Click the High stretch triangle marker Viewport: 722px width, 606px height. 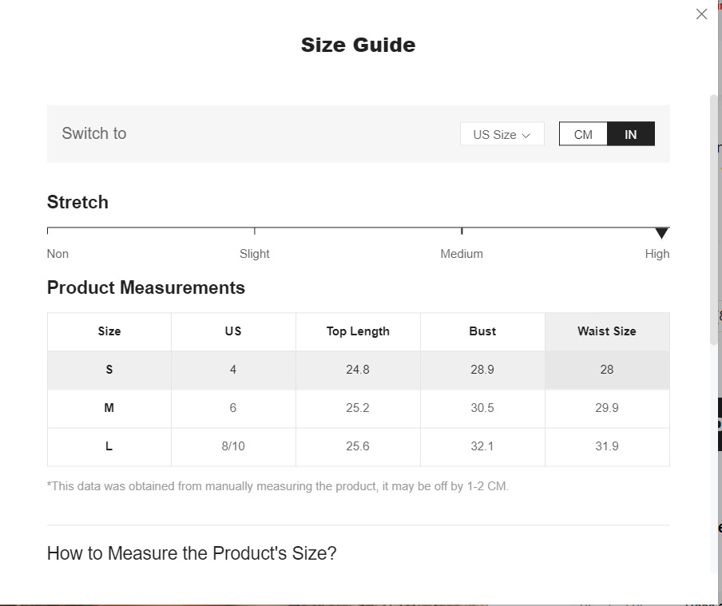coord(661,233)
